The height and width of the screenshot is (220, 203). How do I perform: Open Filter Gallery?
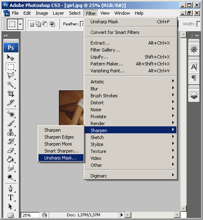(x=131, y=50)
